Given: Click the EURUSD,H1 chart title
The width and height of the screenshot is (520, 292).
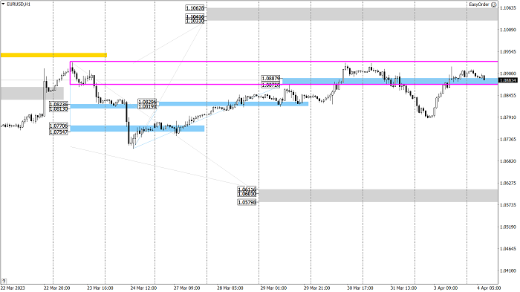Looking at the screenshot, I should 19,4.
